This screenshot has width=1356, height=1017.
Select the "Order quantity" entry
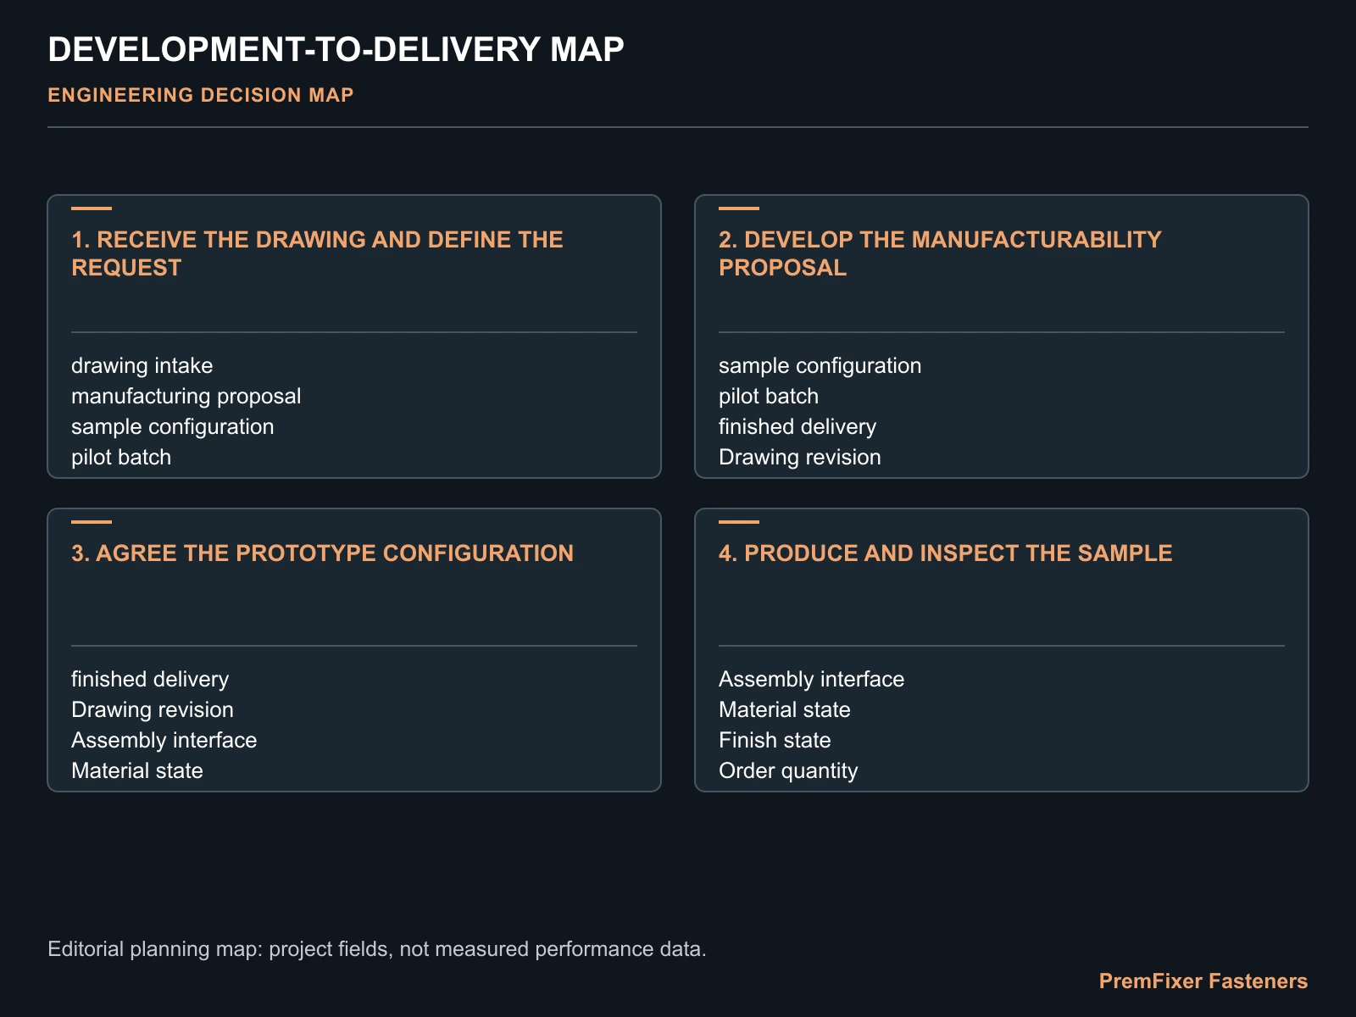click(788, 771)
